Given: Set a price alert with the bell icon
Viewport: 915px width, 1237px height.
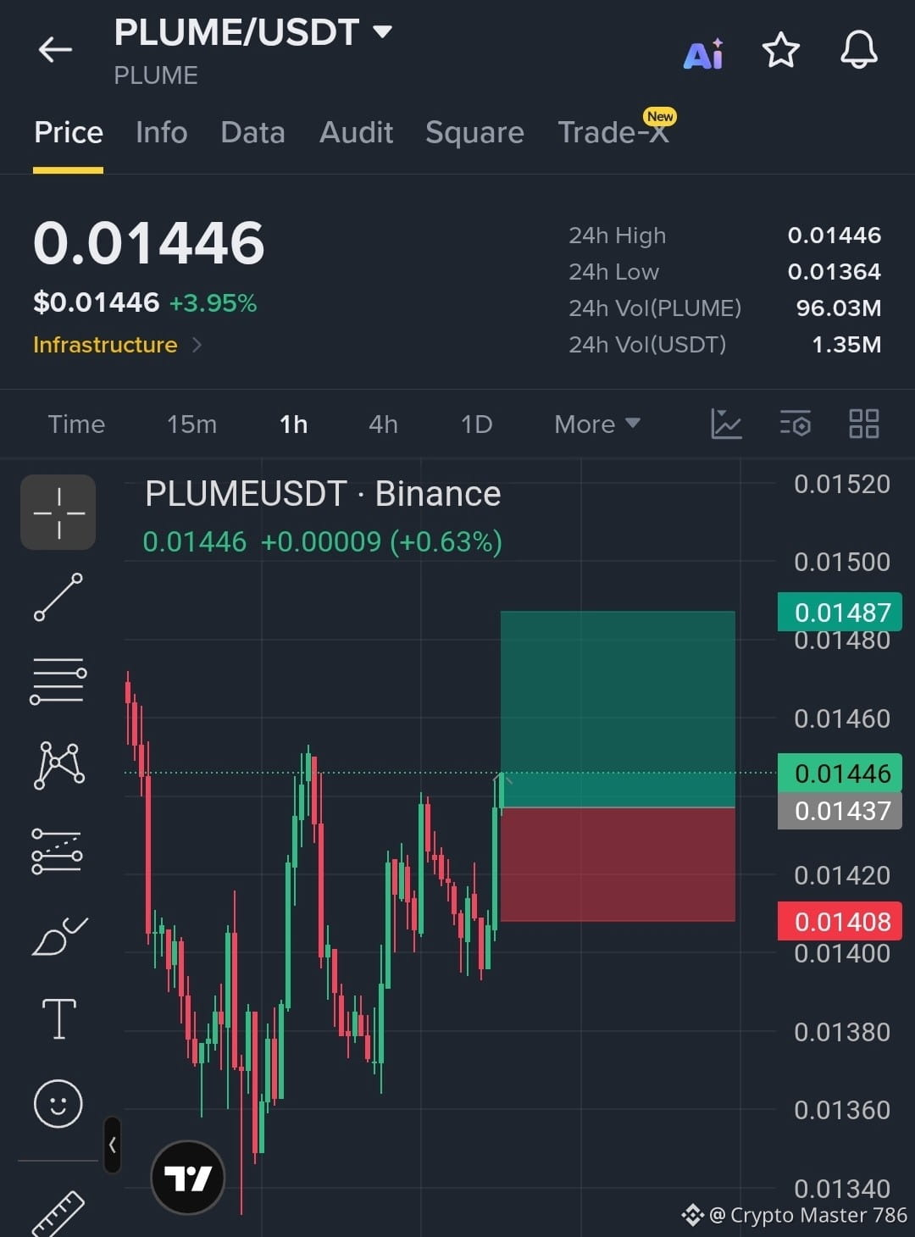Looking at the screenshot, I should point(858,50).
